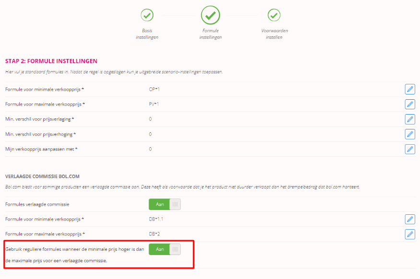Viewport: 420px width, 279px height.
Task: Edit Min. verschil voor prijsverlaging value
Action: [x=410, y=119]
